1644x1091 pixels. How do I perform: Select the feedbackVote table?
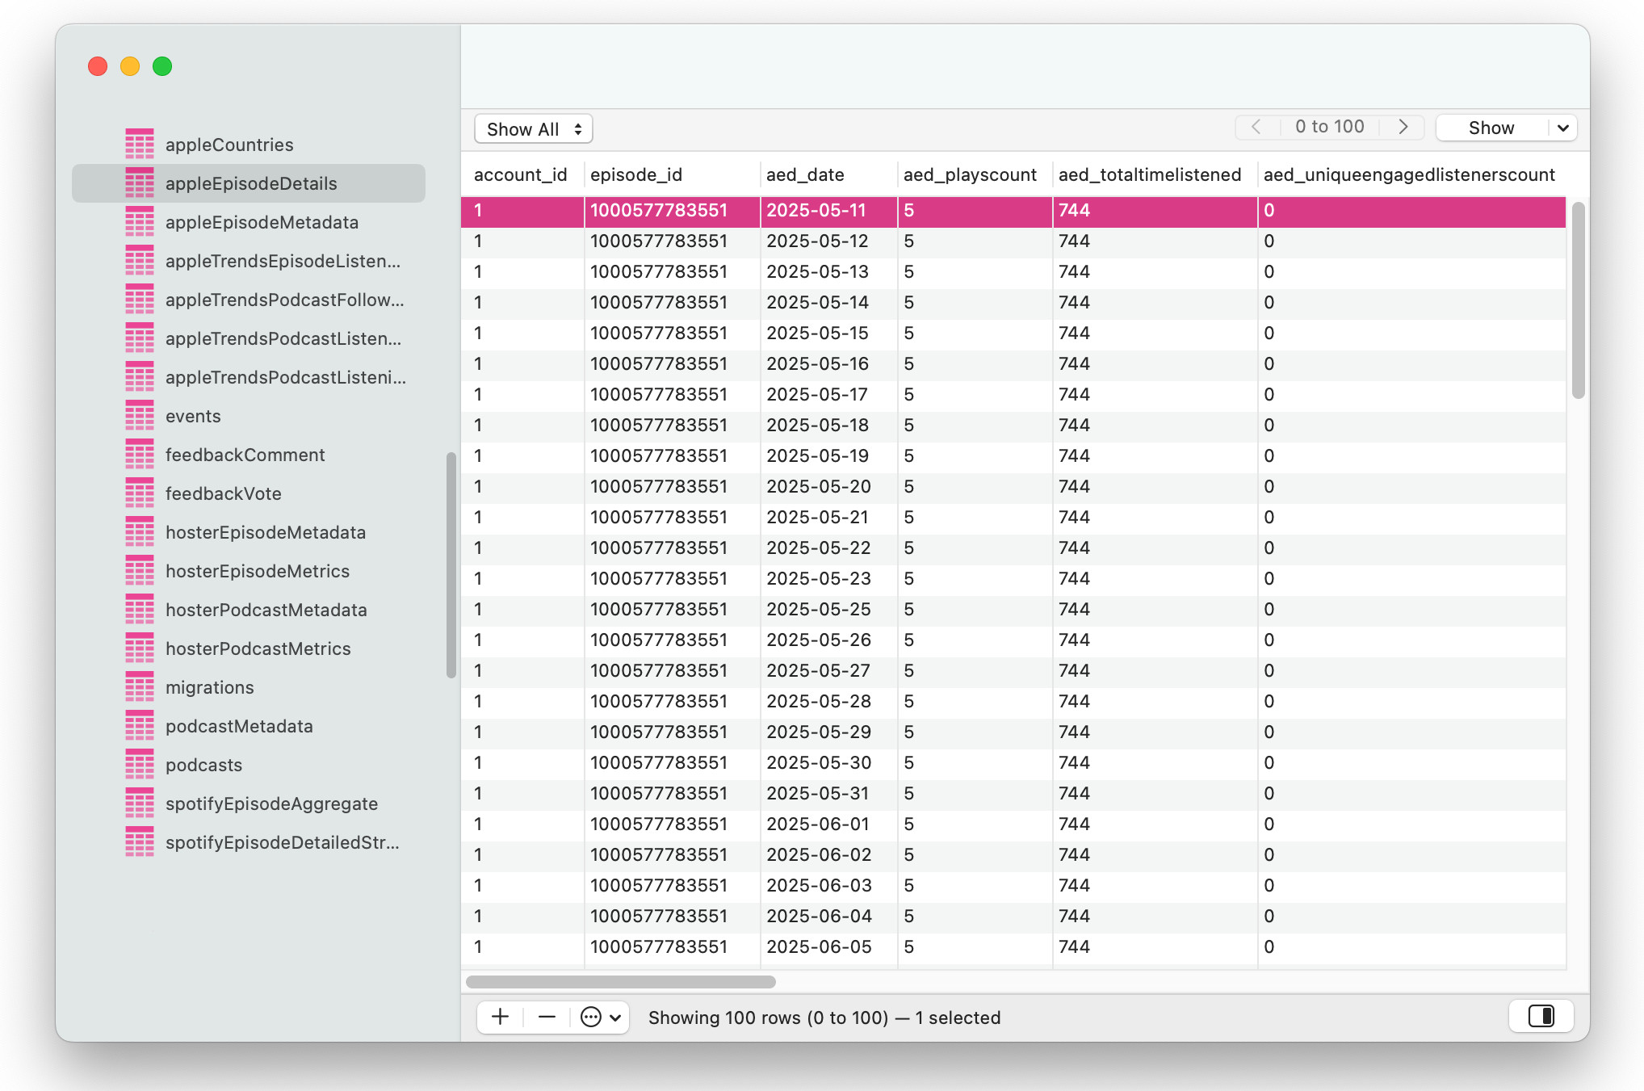click(x=223, y=493)
